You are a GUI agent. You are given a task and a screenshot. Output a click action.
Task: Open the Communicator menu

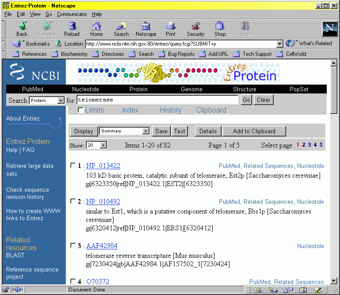pos(72,14)
